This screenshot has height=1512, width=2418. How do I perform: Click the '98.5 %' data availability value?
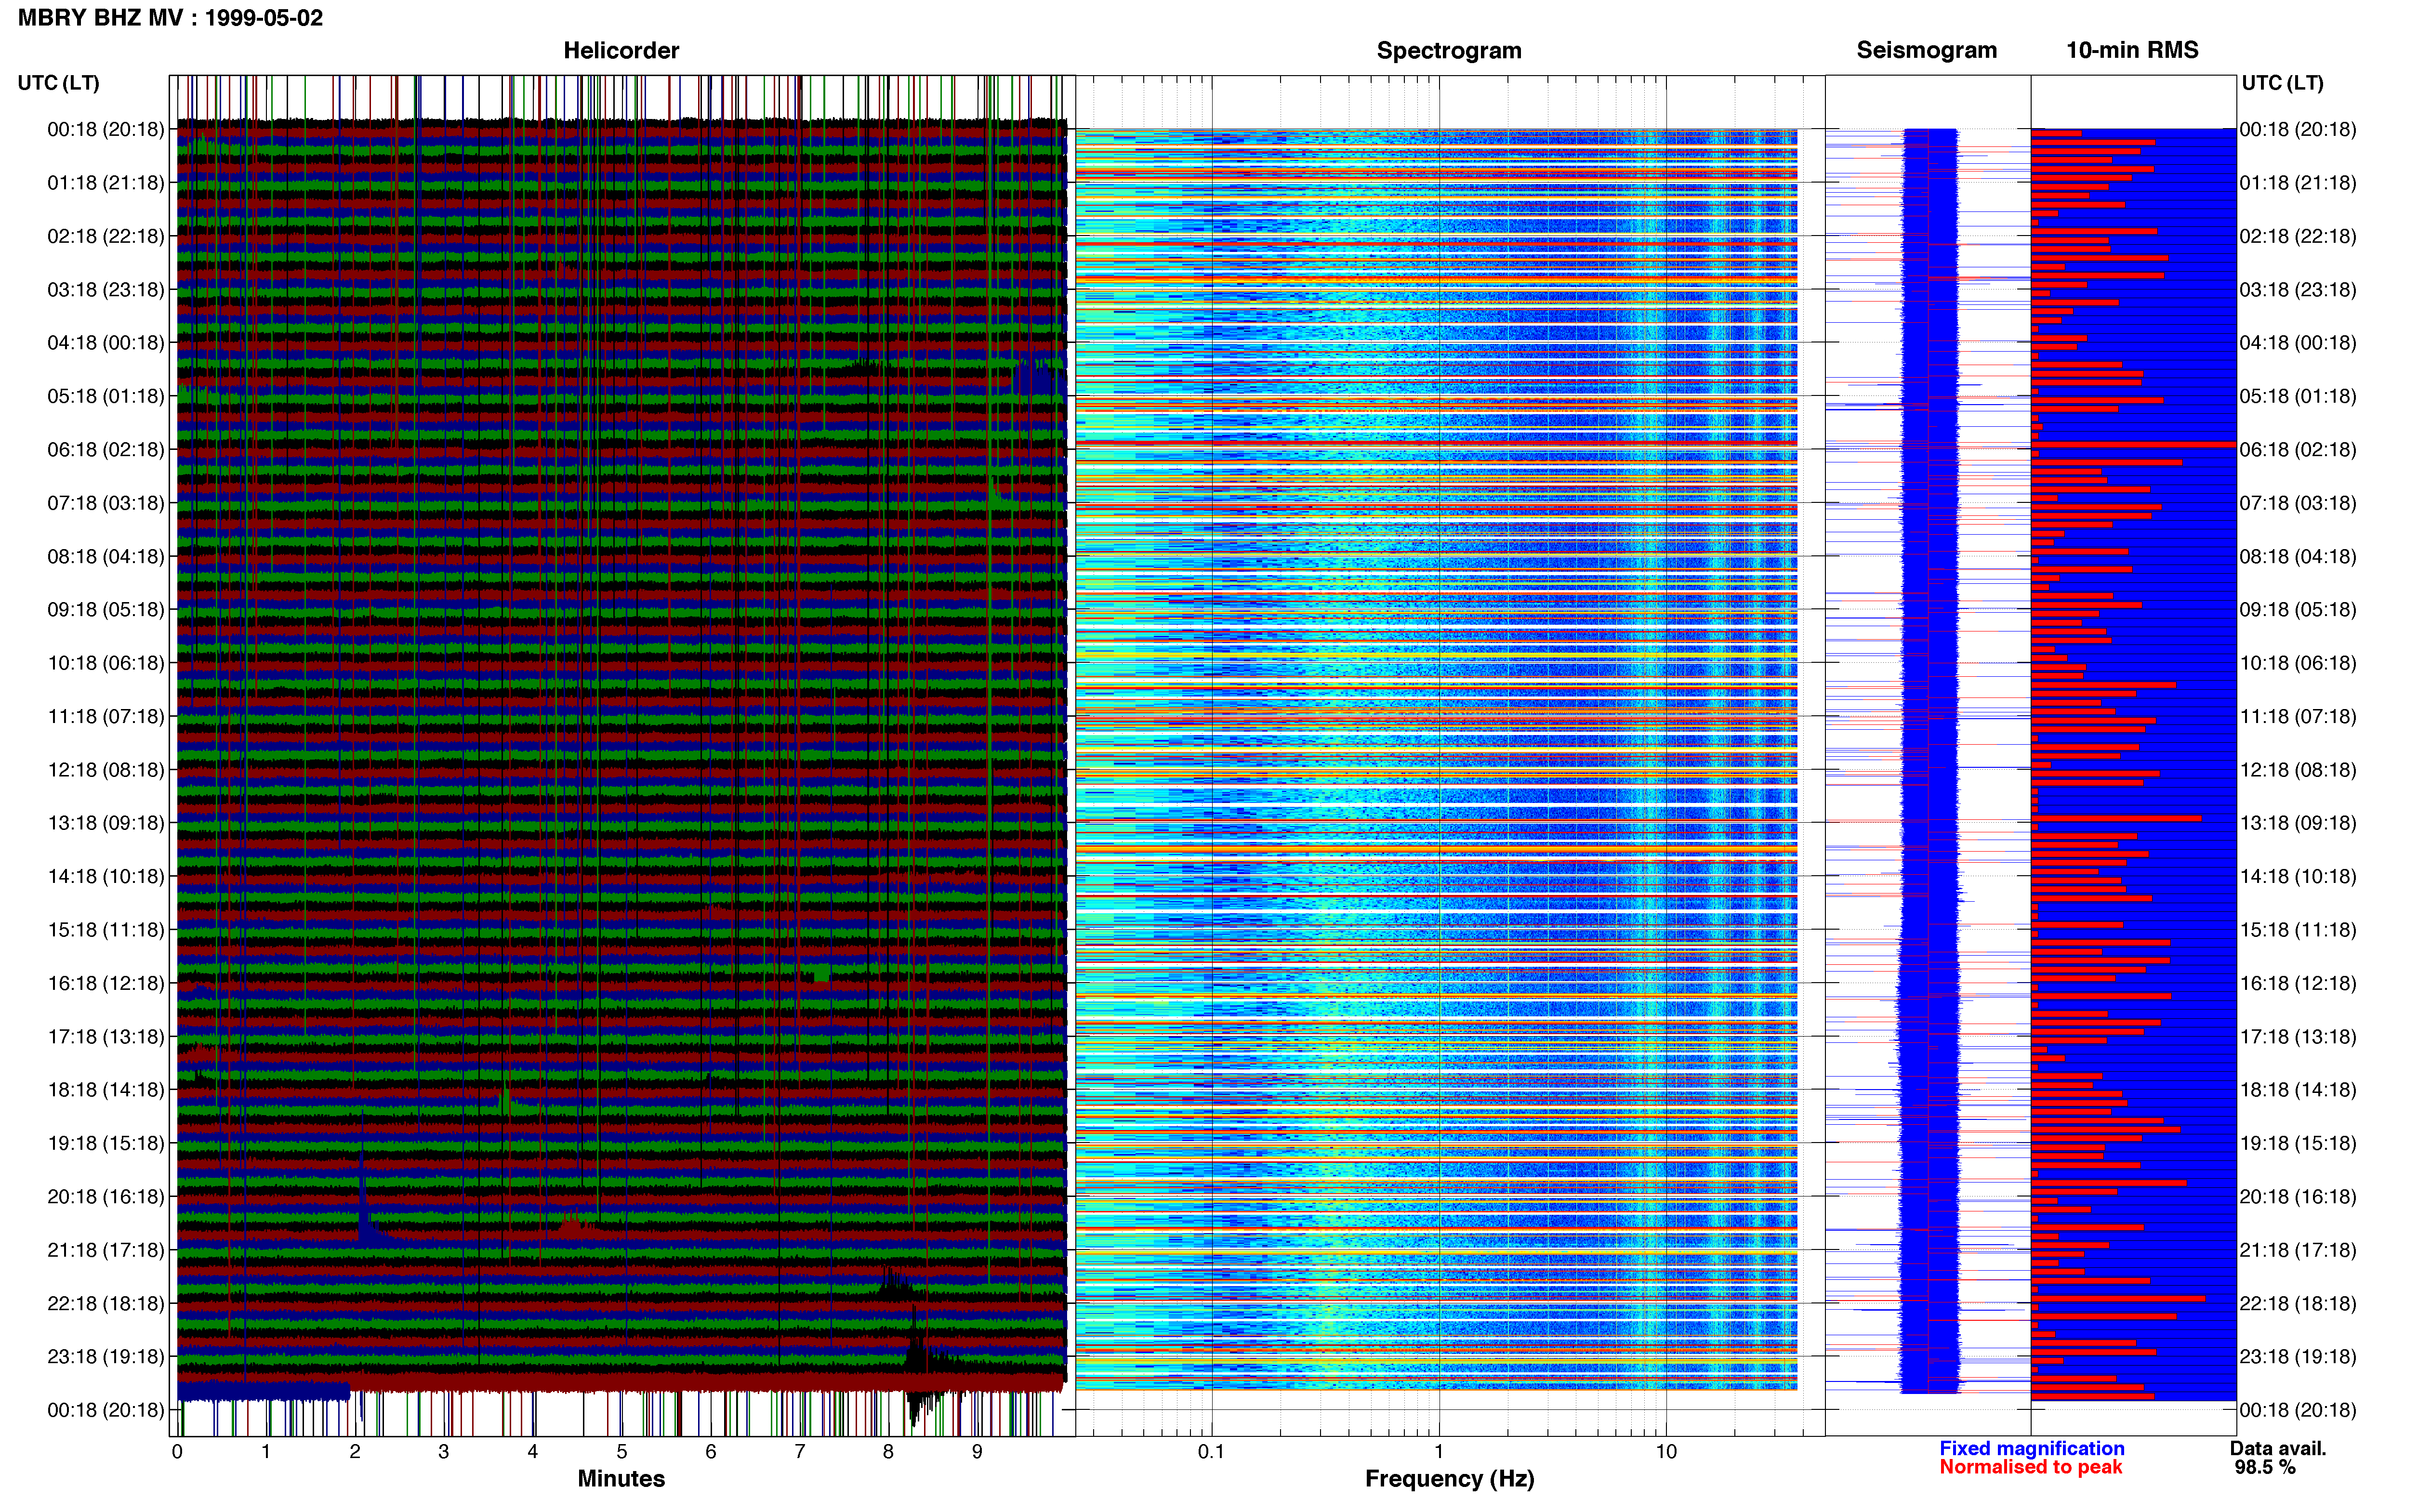pyautogui.click(x=2265, y=1468)
